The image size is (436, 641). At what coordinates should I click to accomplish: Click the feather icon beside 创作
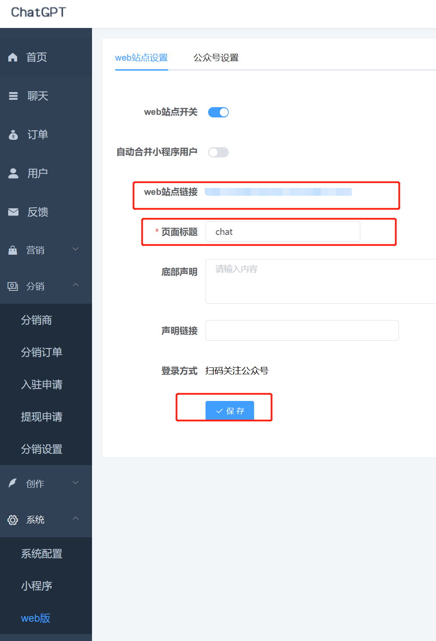tap(13, 483)
